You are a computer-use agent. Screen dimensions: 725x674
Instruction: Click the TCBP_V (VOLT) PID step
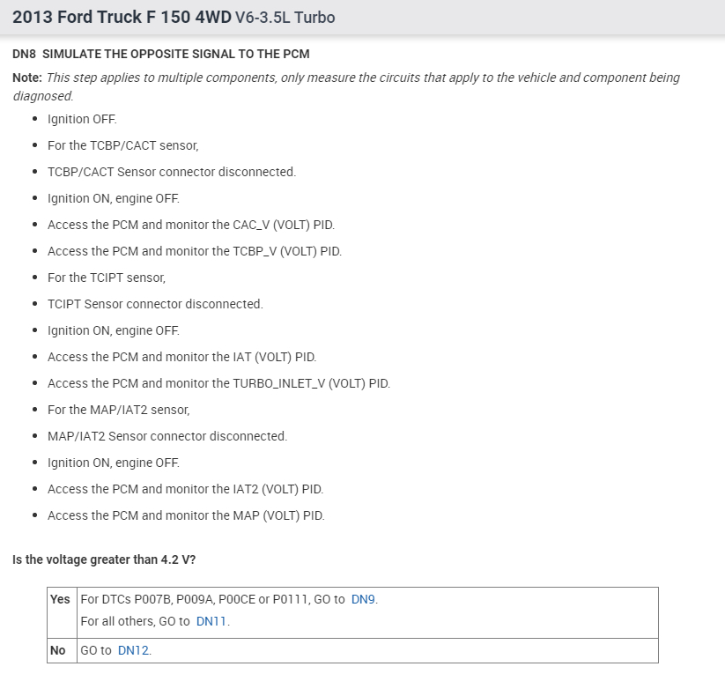(195, 251)
